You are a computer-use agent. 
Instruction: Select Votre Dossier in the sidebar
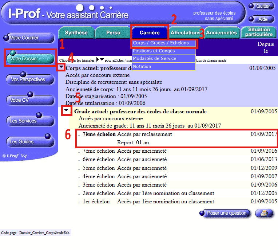click(30, 58)
